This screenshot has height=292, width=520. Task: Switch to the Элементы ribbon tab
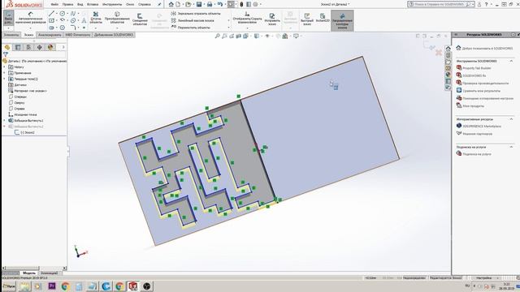[11, 35]
